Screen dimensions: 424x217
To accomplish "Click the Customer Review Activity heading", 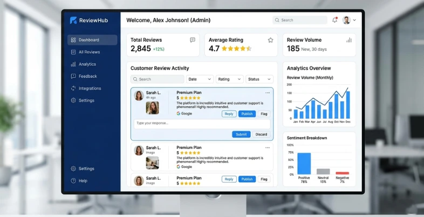I will [x=160, y=68].
